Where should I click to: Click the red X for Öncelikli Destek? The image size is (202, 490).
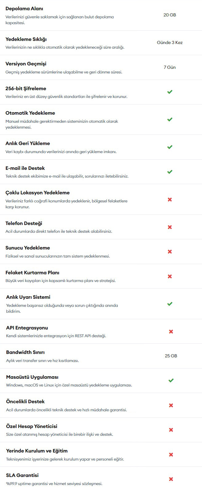(x=171, y=405)
